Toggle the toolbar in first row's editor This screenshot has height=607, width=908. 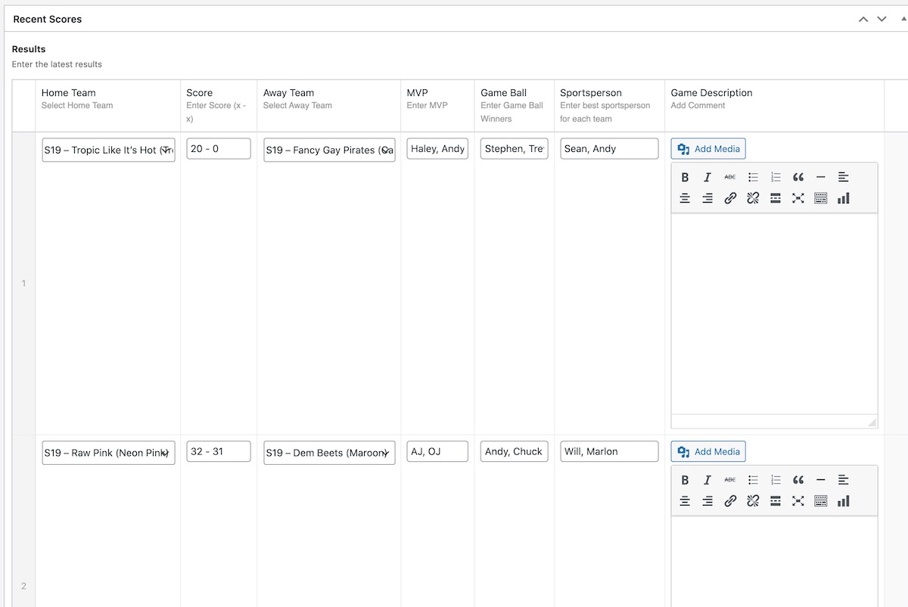point(821,198)
